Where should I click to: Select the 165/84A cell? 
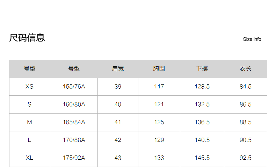click(x=74, y=122)
